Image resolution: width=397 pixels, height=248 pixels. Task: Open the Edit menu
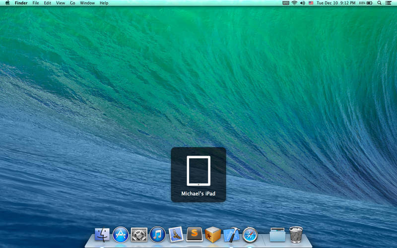tap(47, 3)
